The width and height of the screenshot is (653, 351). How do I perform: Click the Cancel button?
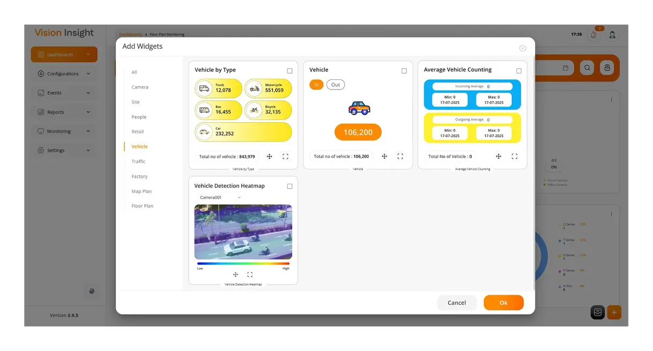click(457, 303)
